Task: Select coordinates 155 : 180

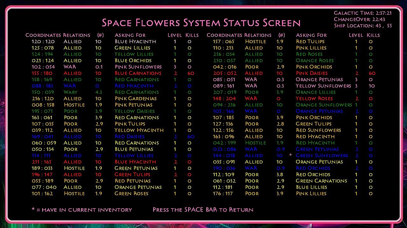Action: pyautogui.click(x=42, y=73)
